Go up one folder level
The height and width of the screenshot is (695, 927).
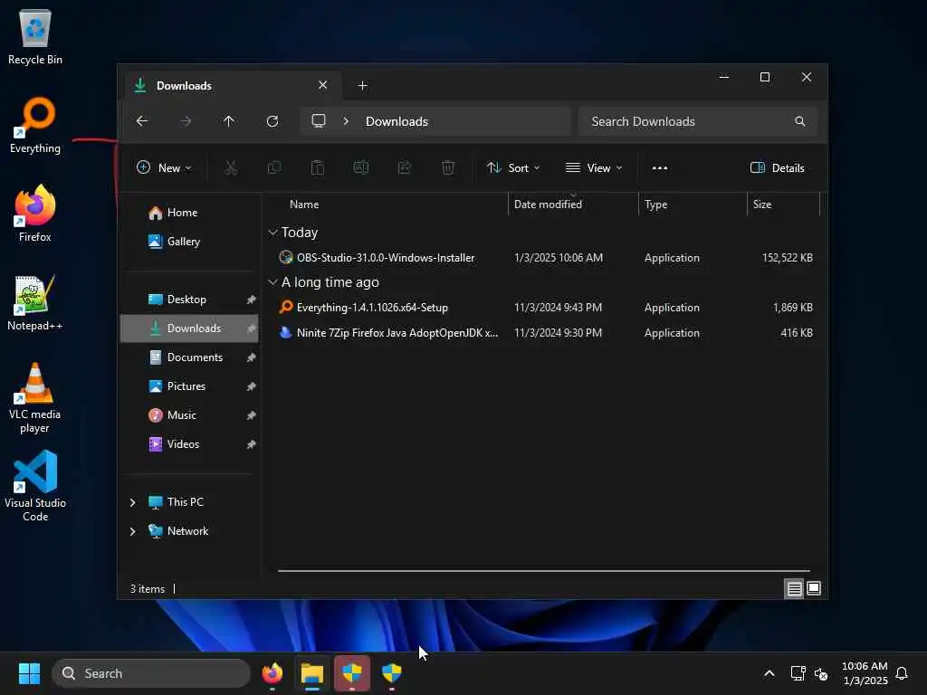coord(229,121)
